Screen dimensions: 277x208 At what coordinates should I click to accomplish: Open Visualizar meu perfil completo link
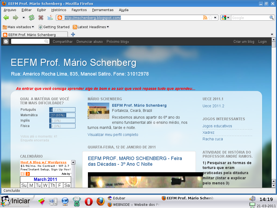click(113, 135)
